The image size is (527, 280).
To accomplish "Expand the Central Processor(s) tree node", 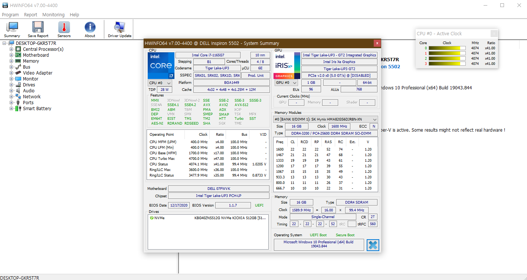I will pyautogui.click(x=11, y=49).
